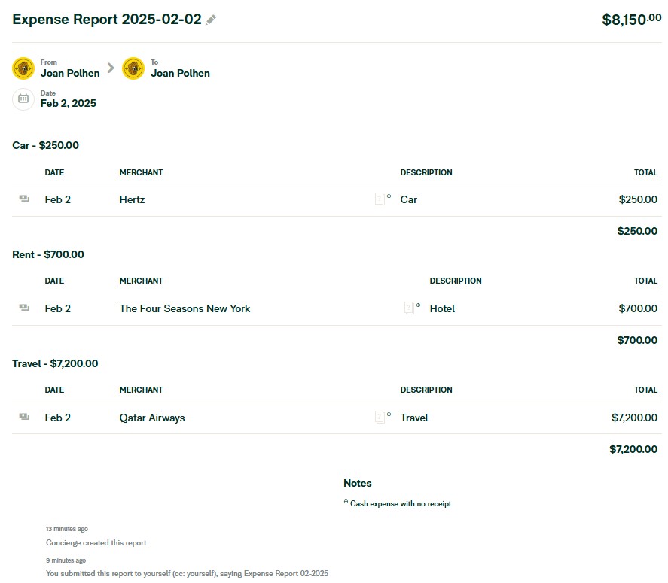Click the Expense Report 2025-02-02 title
Screen dimensions: 668x583
(107, 20)
